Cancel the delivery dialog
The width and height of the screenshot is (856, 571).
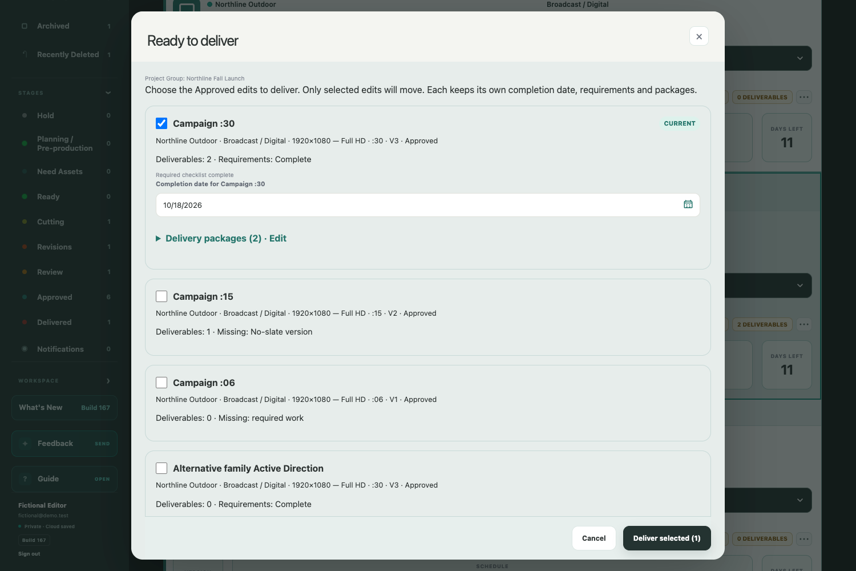point(594,538)
